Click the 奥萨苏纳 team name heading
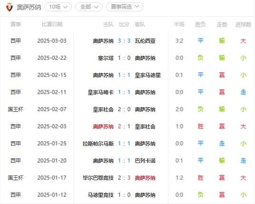The width and height of the screenshot is (255, 204). (x=29, y=7)
